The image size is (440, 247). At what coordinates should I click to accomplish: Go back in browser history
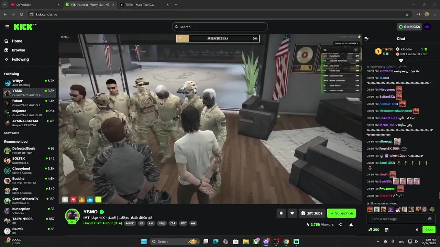(5, 14)
